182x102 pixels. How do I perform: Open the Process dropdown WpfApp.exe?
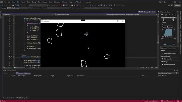coord(18,8)
